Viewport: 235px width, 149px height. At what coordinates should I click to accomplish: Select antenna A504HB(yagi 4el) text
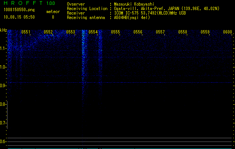pos(132,18)
